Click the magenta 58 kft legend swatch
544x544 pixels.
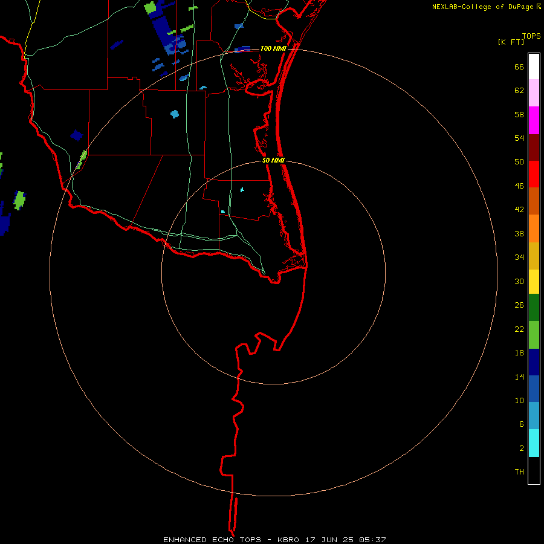(534, 120)
